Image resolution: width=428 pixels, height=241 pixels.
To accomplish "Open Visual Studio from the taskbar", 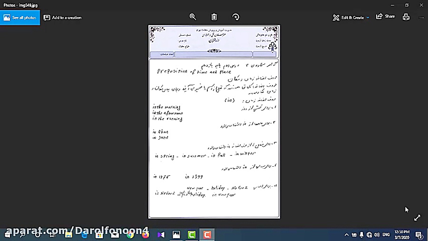I will tap(161, 235).
